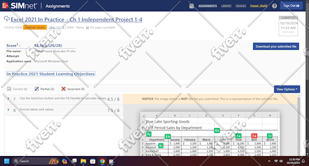Open File Explorer from the taskbar
Viewport: 309px width, 166px height.
coord(83,161)
